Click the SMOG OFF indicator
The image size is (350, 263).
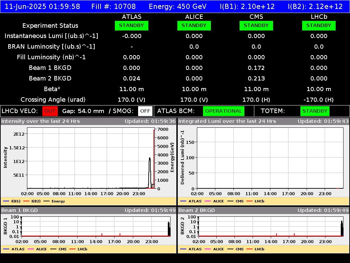coord(145,111)
